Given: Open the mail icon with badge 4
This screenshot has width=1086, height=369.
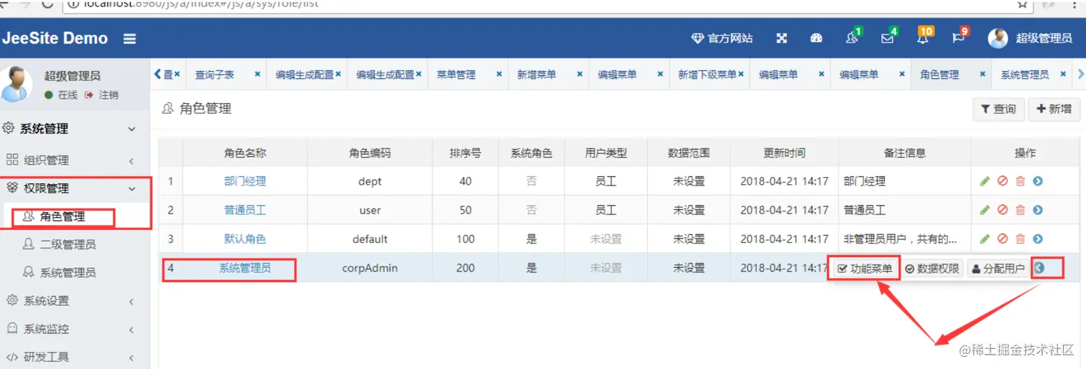Looking at the screenshot, I should tap(888, 37).
